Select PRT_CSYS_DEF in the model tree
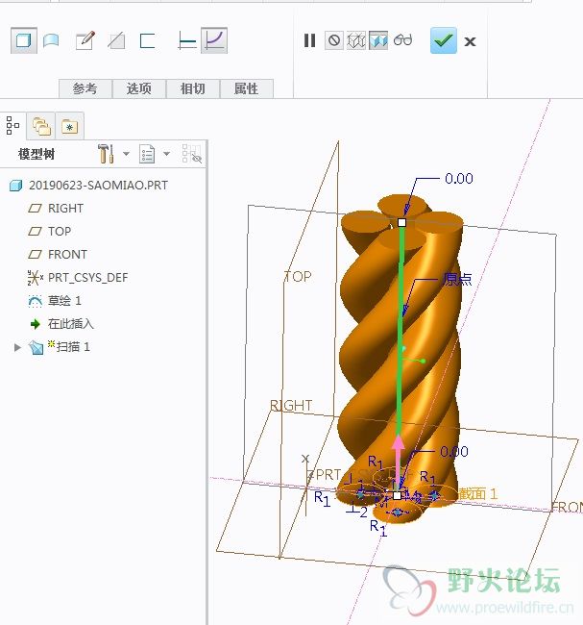 (x=88, y=278)
